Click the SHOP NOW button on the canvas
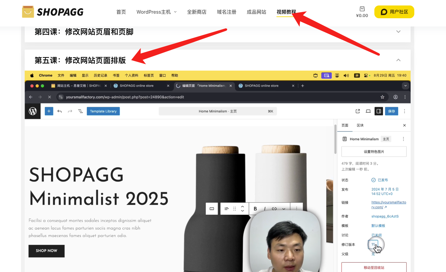This screenshot has height=272, width=446. (46, 251)
